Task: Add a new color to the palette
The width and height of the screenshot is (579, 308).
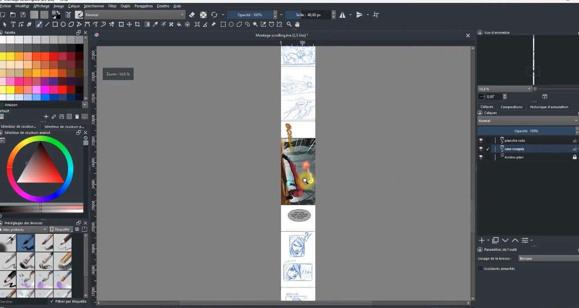Action: tap(46, 116)
